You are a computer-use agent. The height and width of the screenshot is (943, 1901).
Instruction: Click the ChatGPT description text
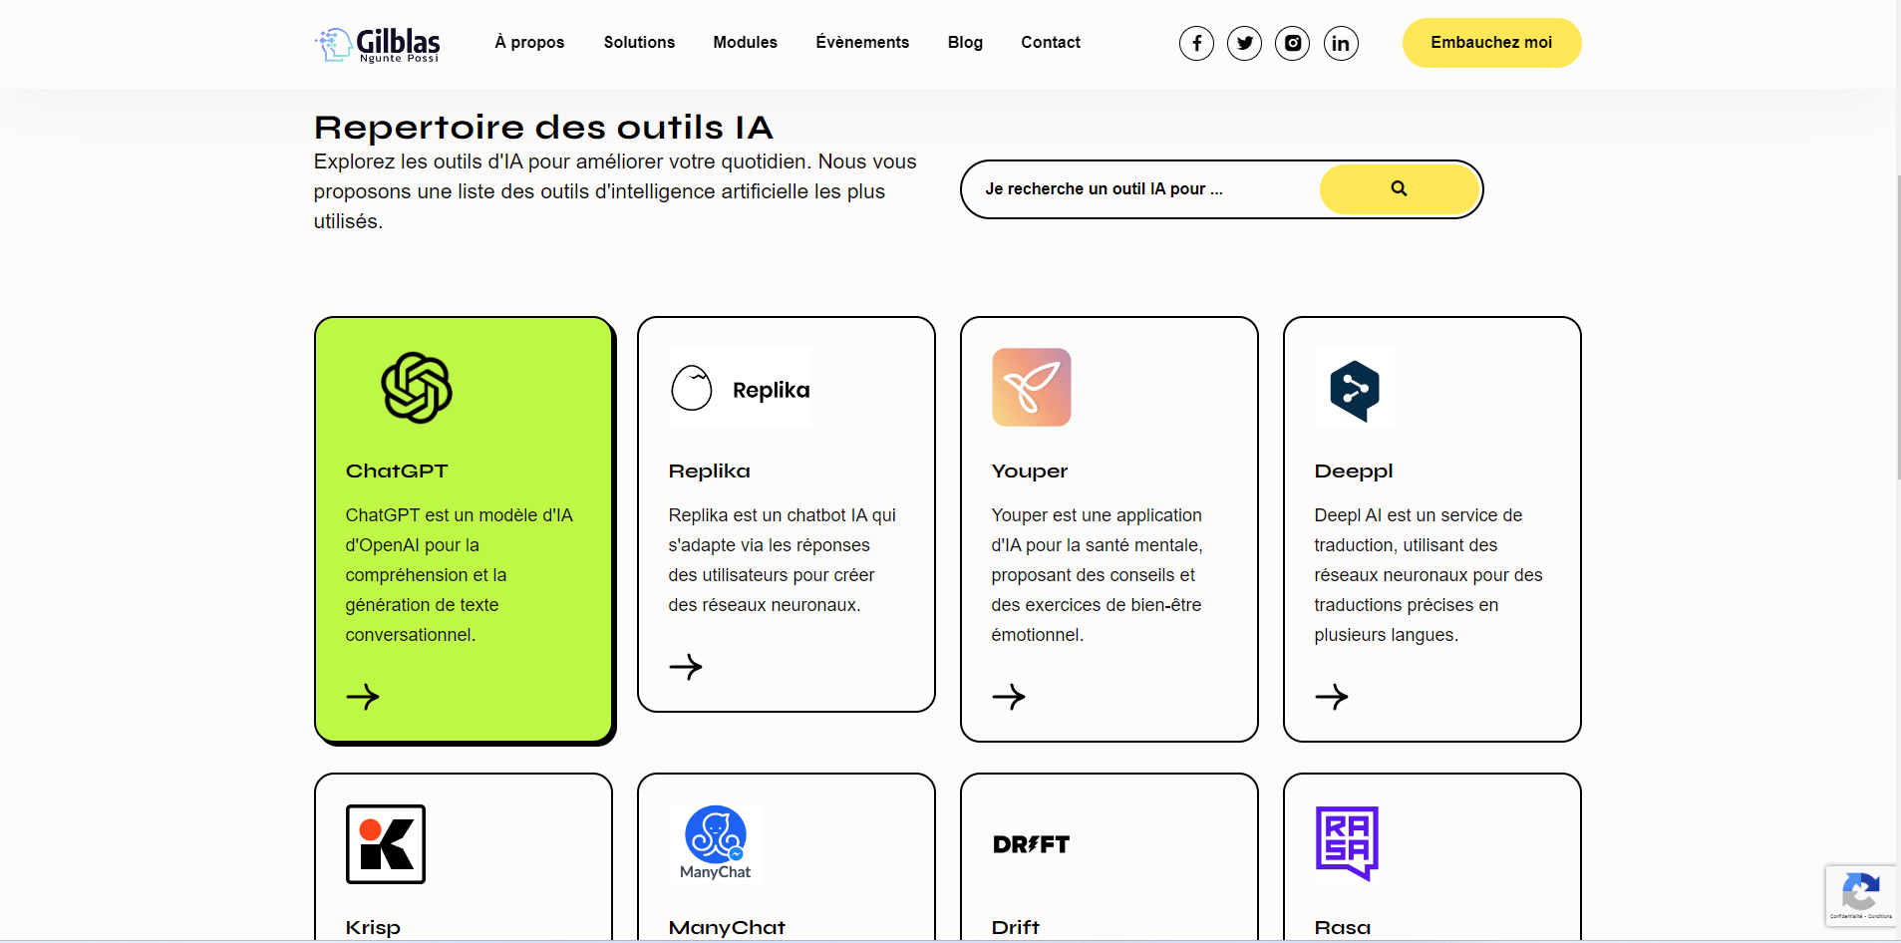[x=460, y=575]
